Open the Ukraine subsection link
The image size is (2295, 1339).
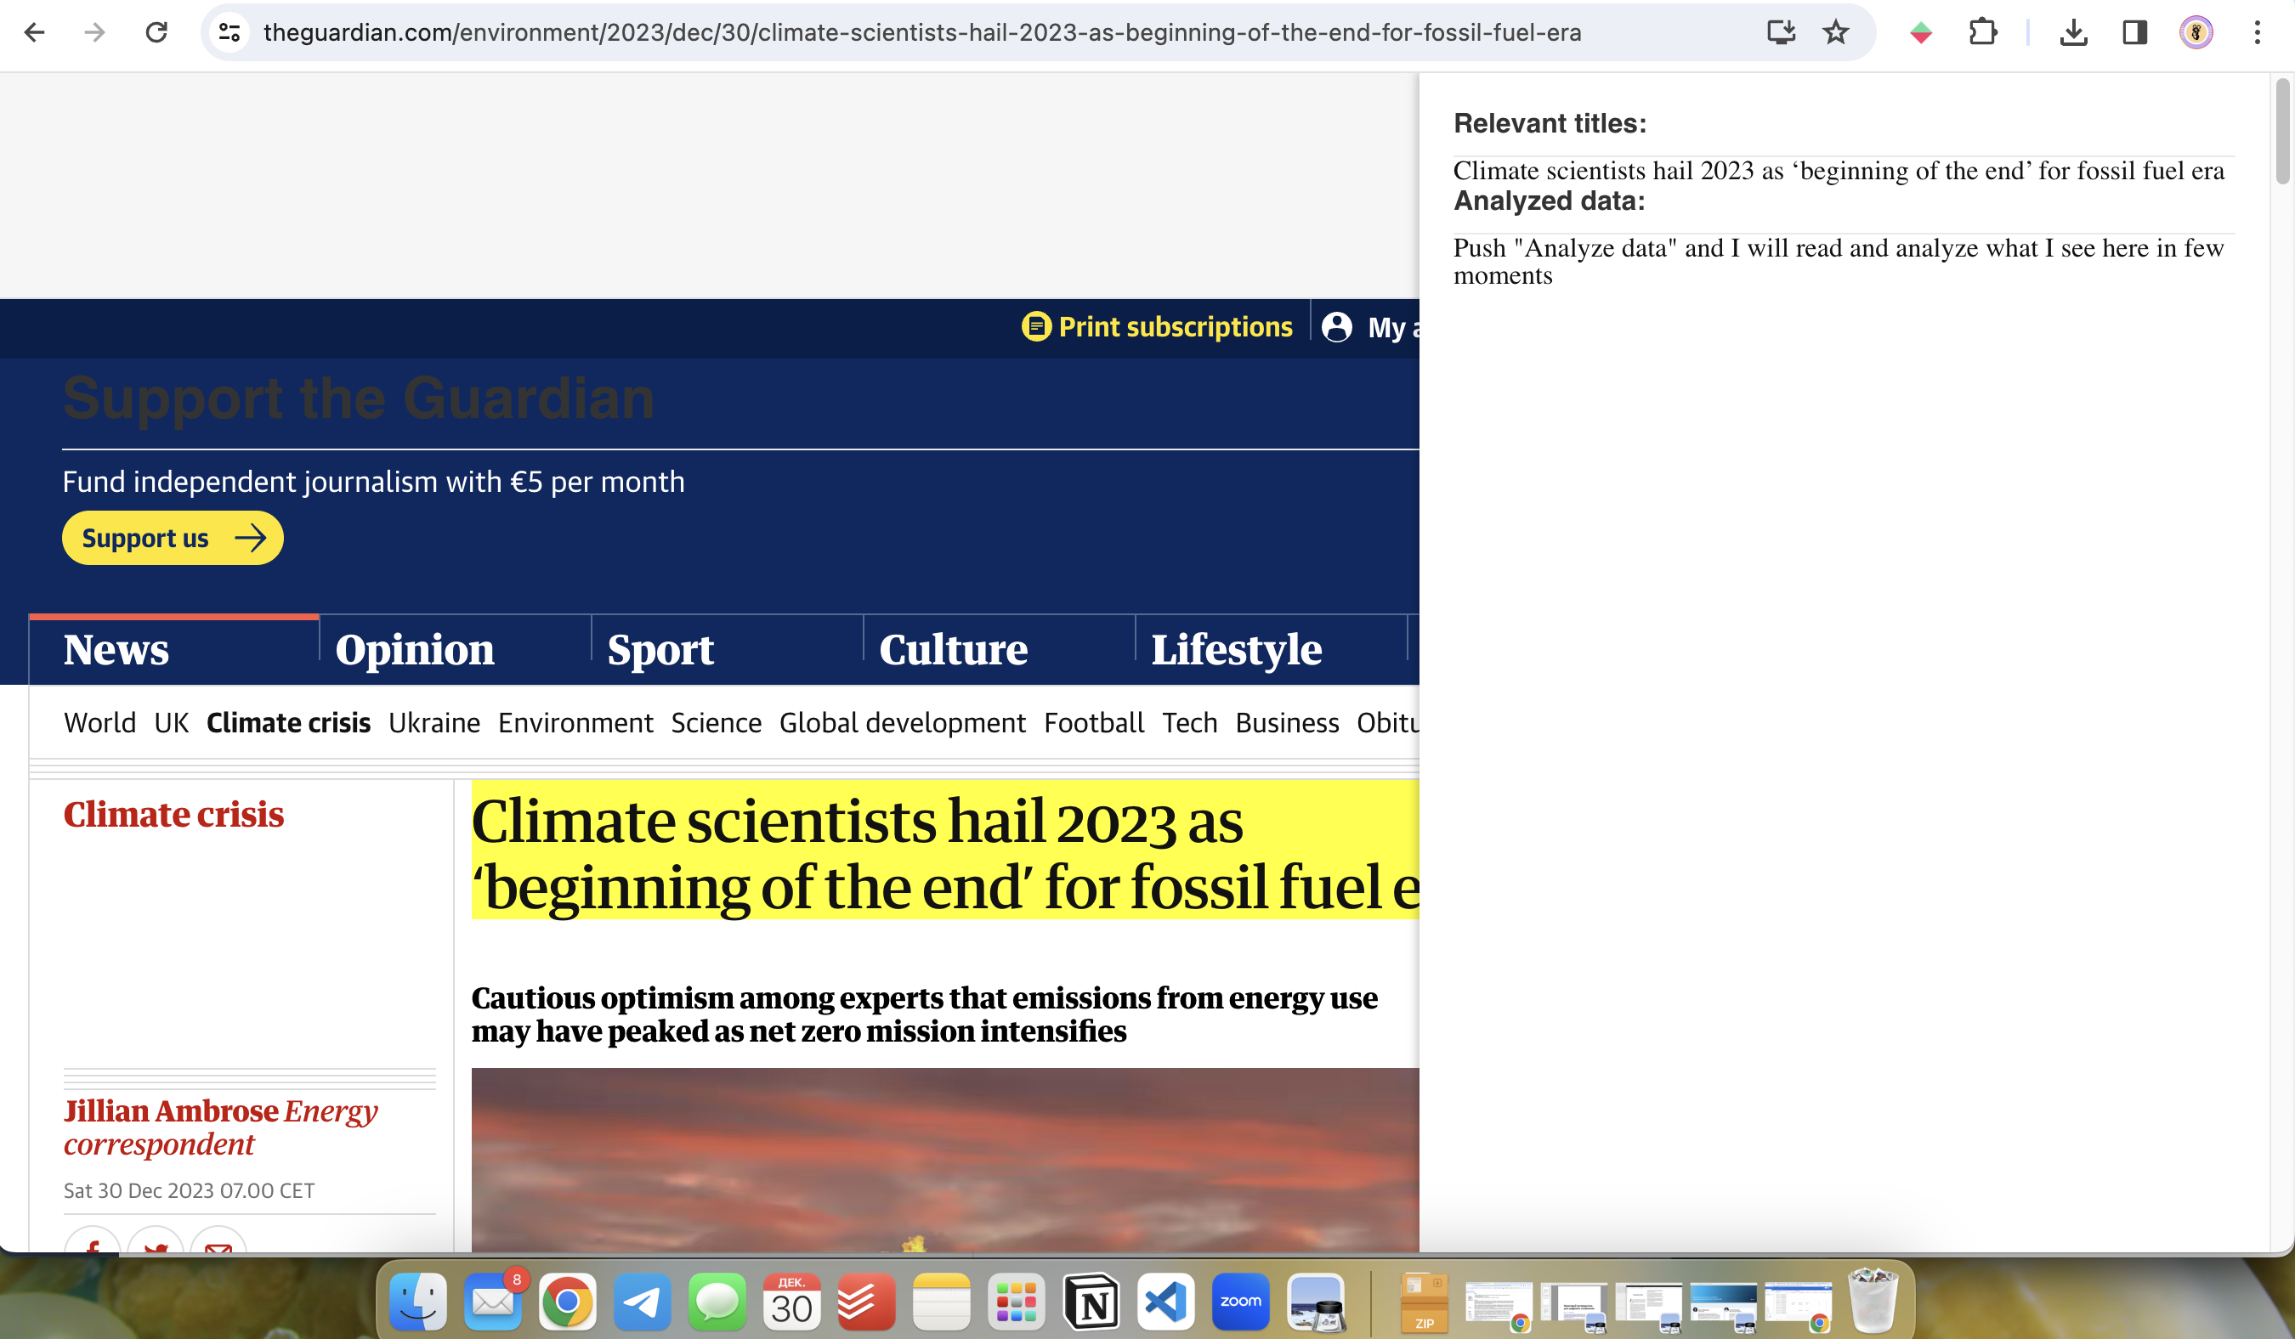click(x=433, y=723)
